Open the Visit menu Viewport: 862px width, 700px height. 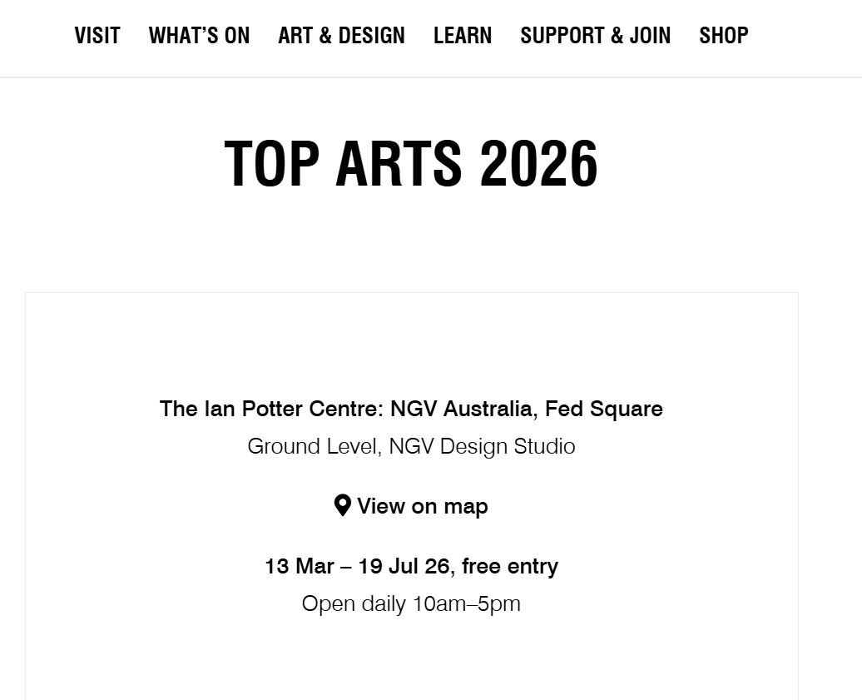pyautogui.click(x=97, y=36)
